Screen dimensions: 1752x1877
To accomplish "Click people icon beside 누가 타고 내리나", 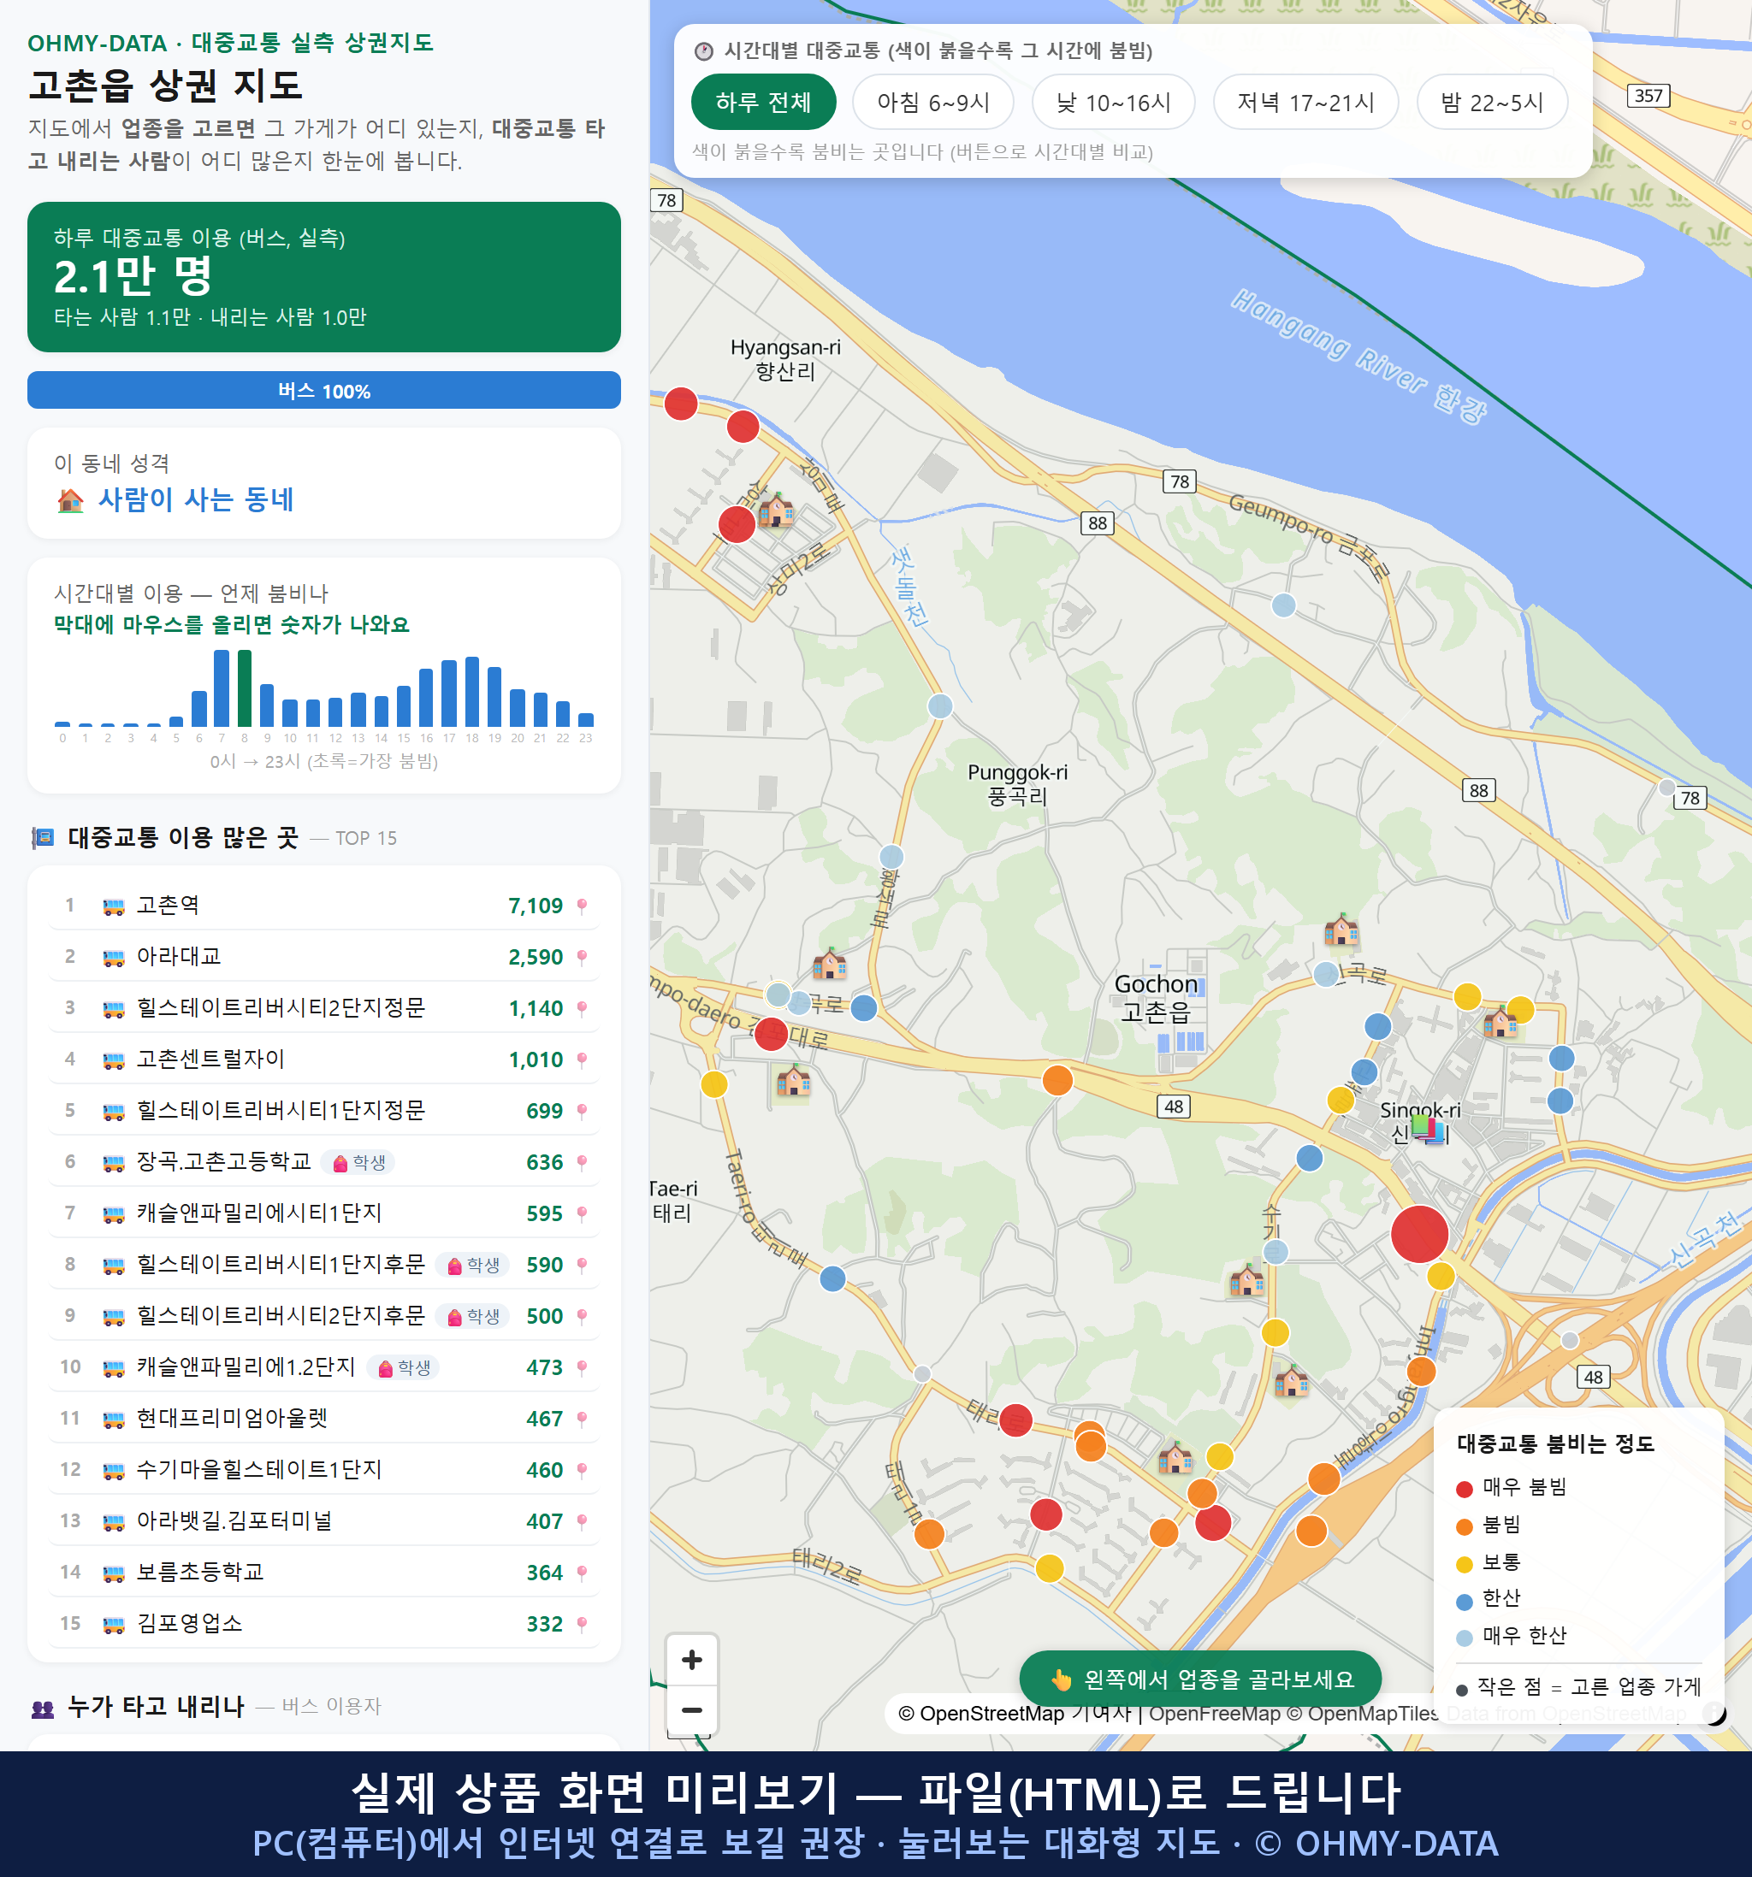I will coord(43,1707).
